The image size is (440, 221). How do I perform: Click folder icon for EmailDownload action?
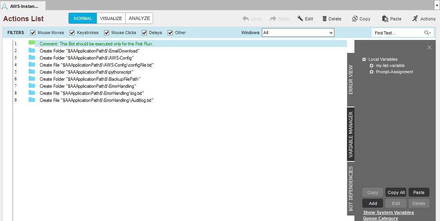click(32, 51)
